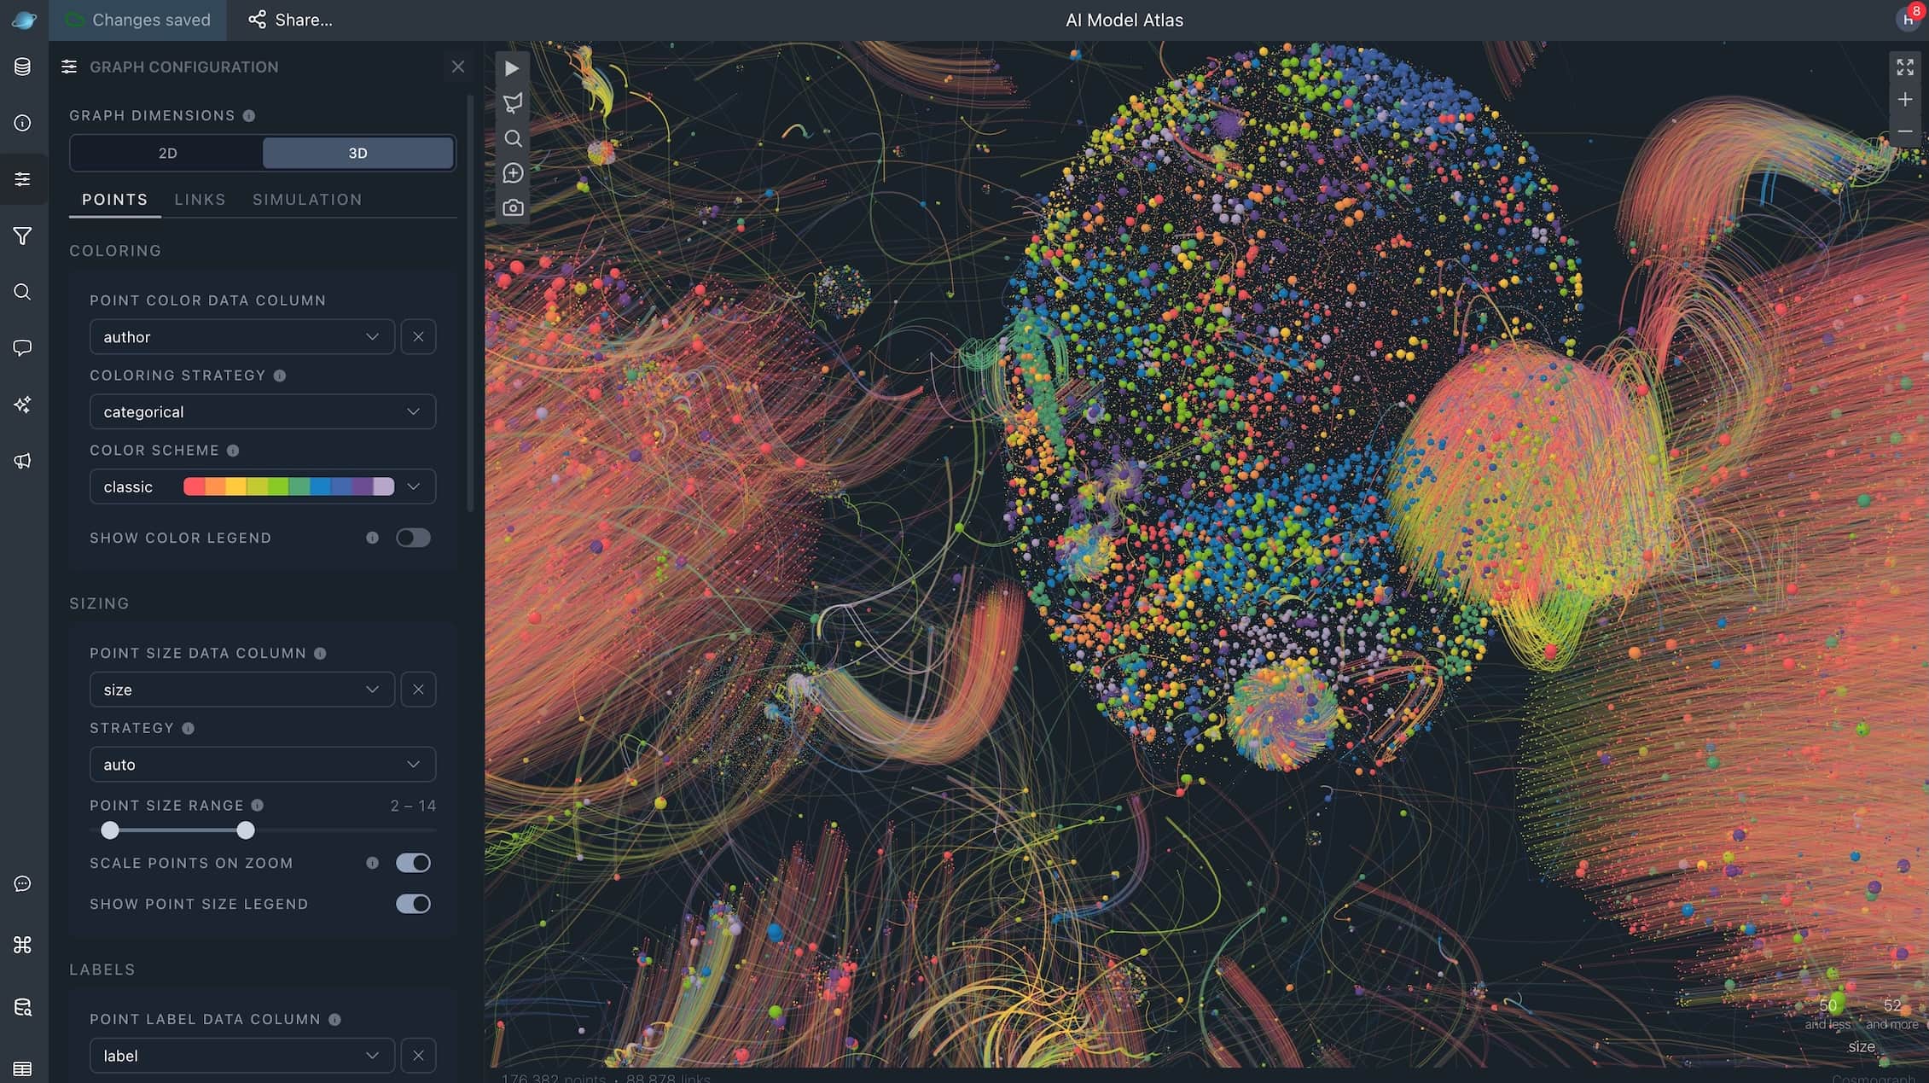Click the right handle of Point Size Range slider
Image resolution: width=1929 pixels, height=1083 pixels.
tap(246, 830)
